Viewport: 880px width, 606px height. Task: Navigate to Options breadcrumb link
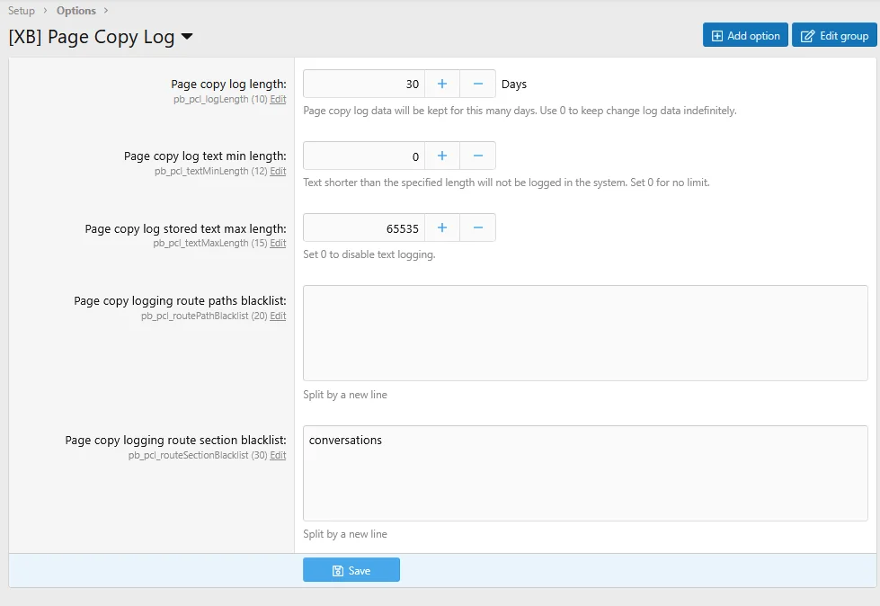click(x=76, y=11)
